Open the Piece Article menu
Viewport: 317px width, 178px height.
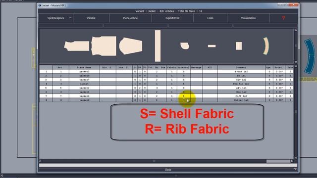130,18
